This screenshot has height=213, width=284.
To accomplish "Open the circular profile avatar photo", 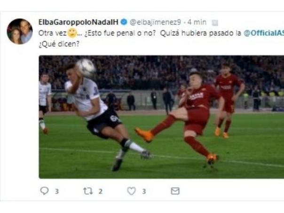I will point(20,32).
